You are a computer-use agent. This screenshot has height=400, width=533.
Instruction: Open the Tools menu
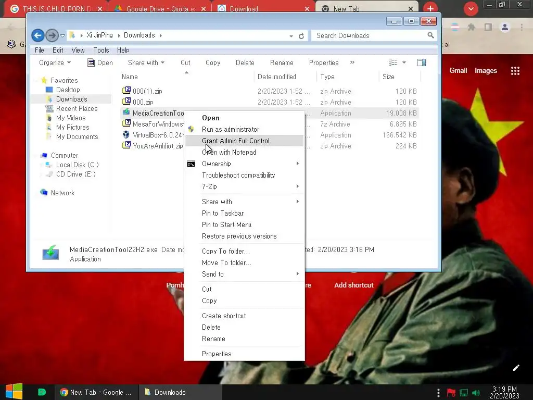(x=101, y=50)
